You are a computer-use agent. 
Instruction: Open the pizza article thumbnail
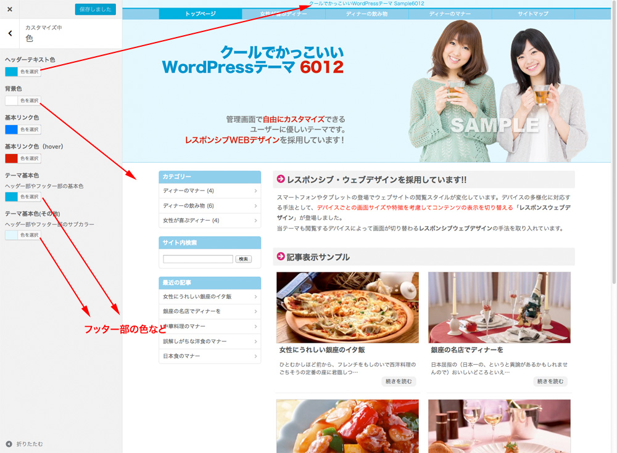click(347, 308)
